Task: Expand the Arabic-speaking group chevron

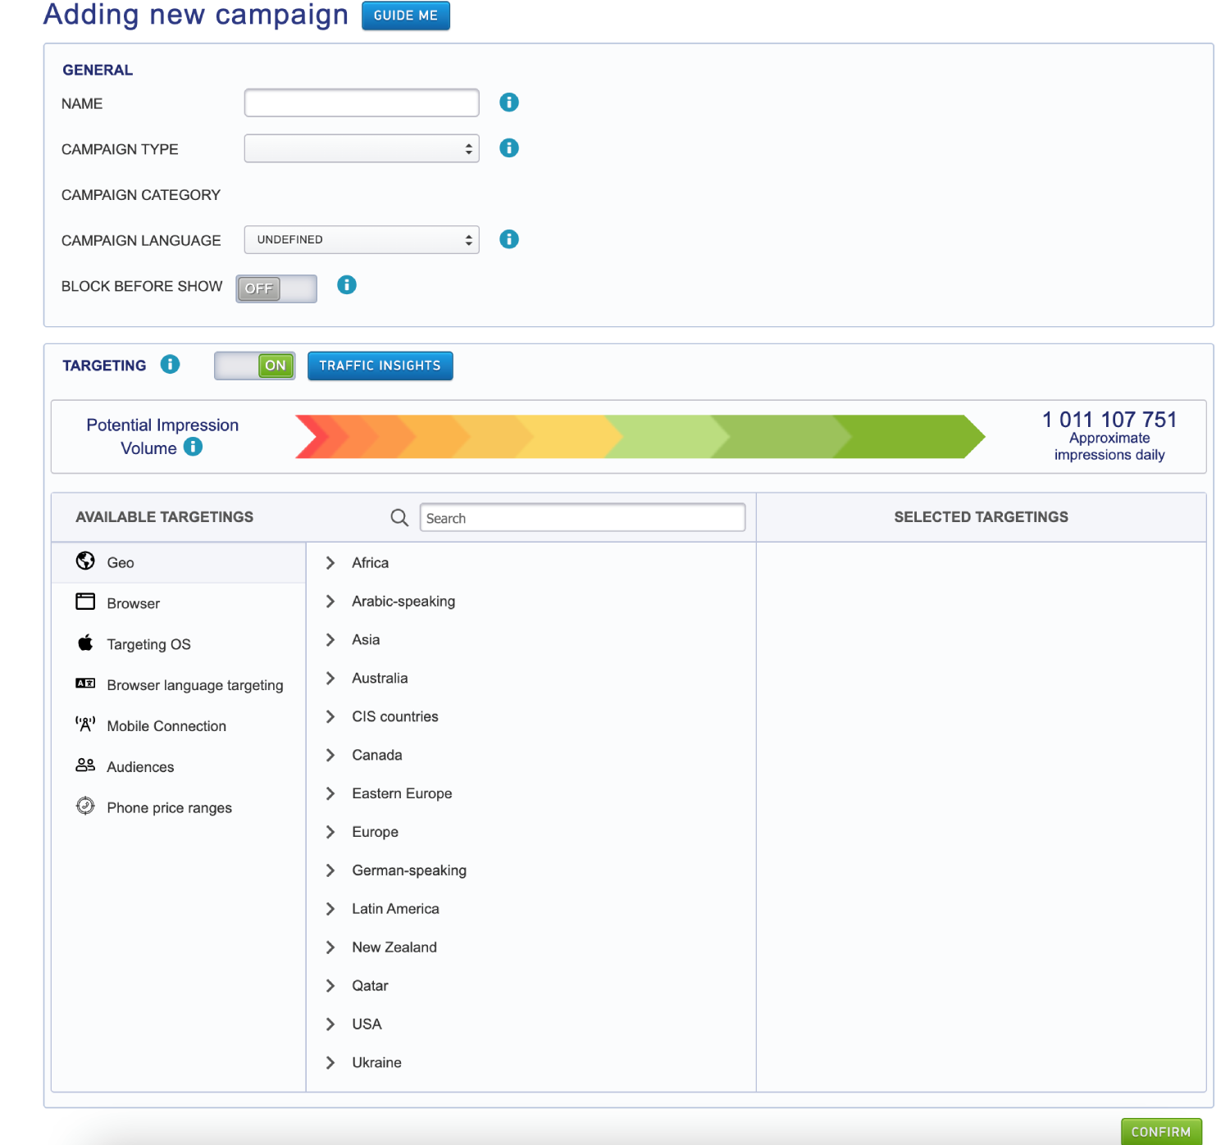Action: click(330, 602)
